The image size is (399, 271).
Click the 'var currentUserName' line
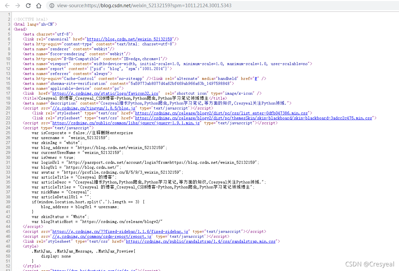(x=78, y=153)
